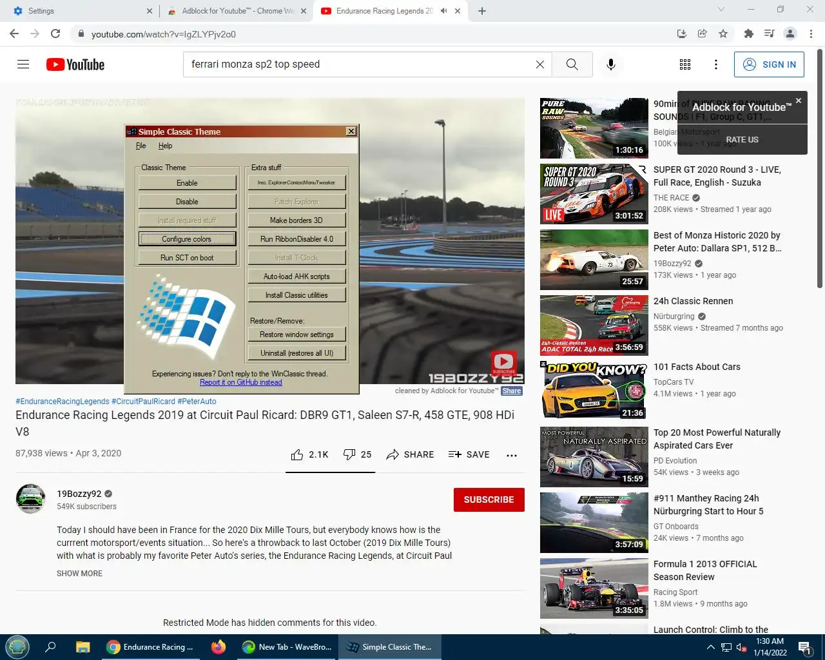Open #CircuitPaulRicard hashtag link
Viewport: 825px width, 660px height.
click(143, 401)
